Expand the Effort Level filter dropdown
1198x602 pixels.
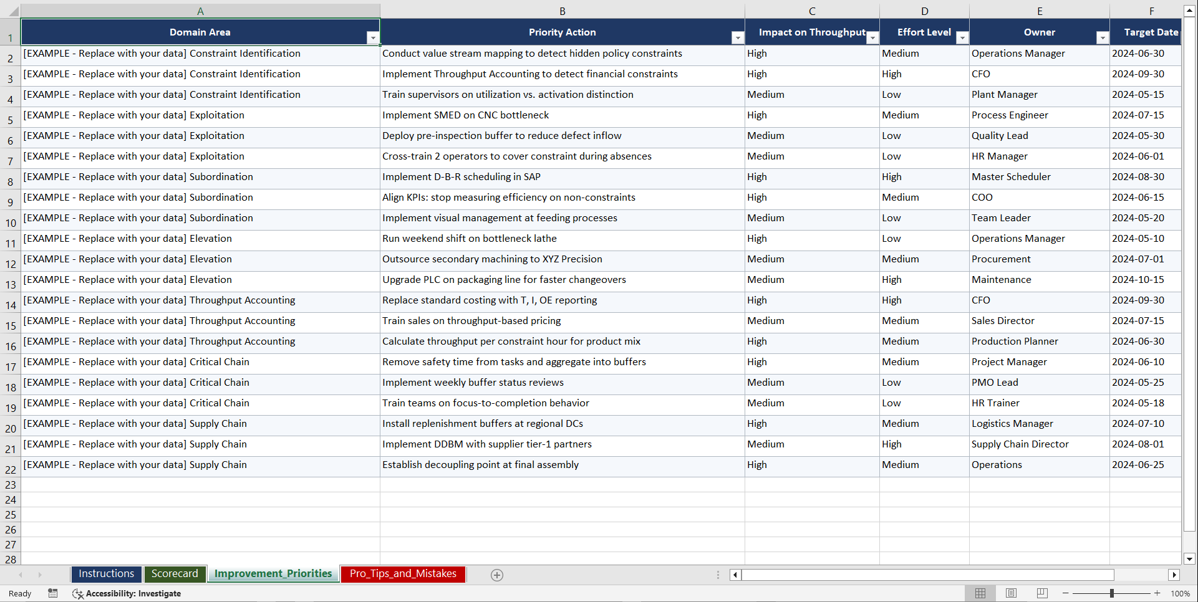click(962, 38)
